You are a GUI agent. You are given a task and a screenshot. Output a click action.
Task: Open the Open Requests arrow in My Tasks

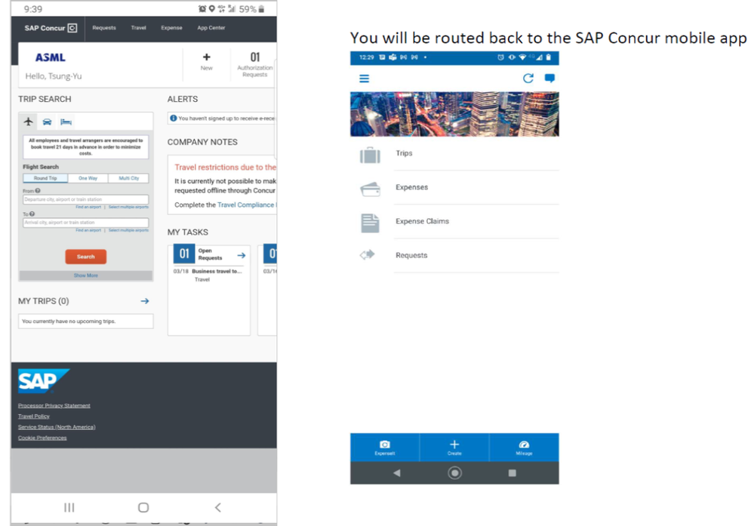(241, 255)
